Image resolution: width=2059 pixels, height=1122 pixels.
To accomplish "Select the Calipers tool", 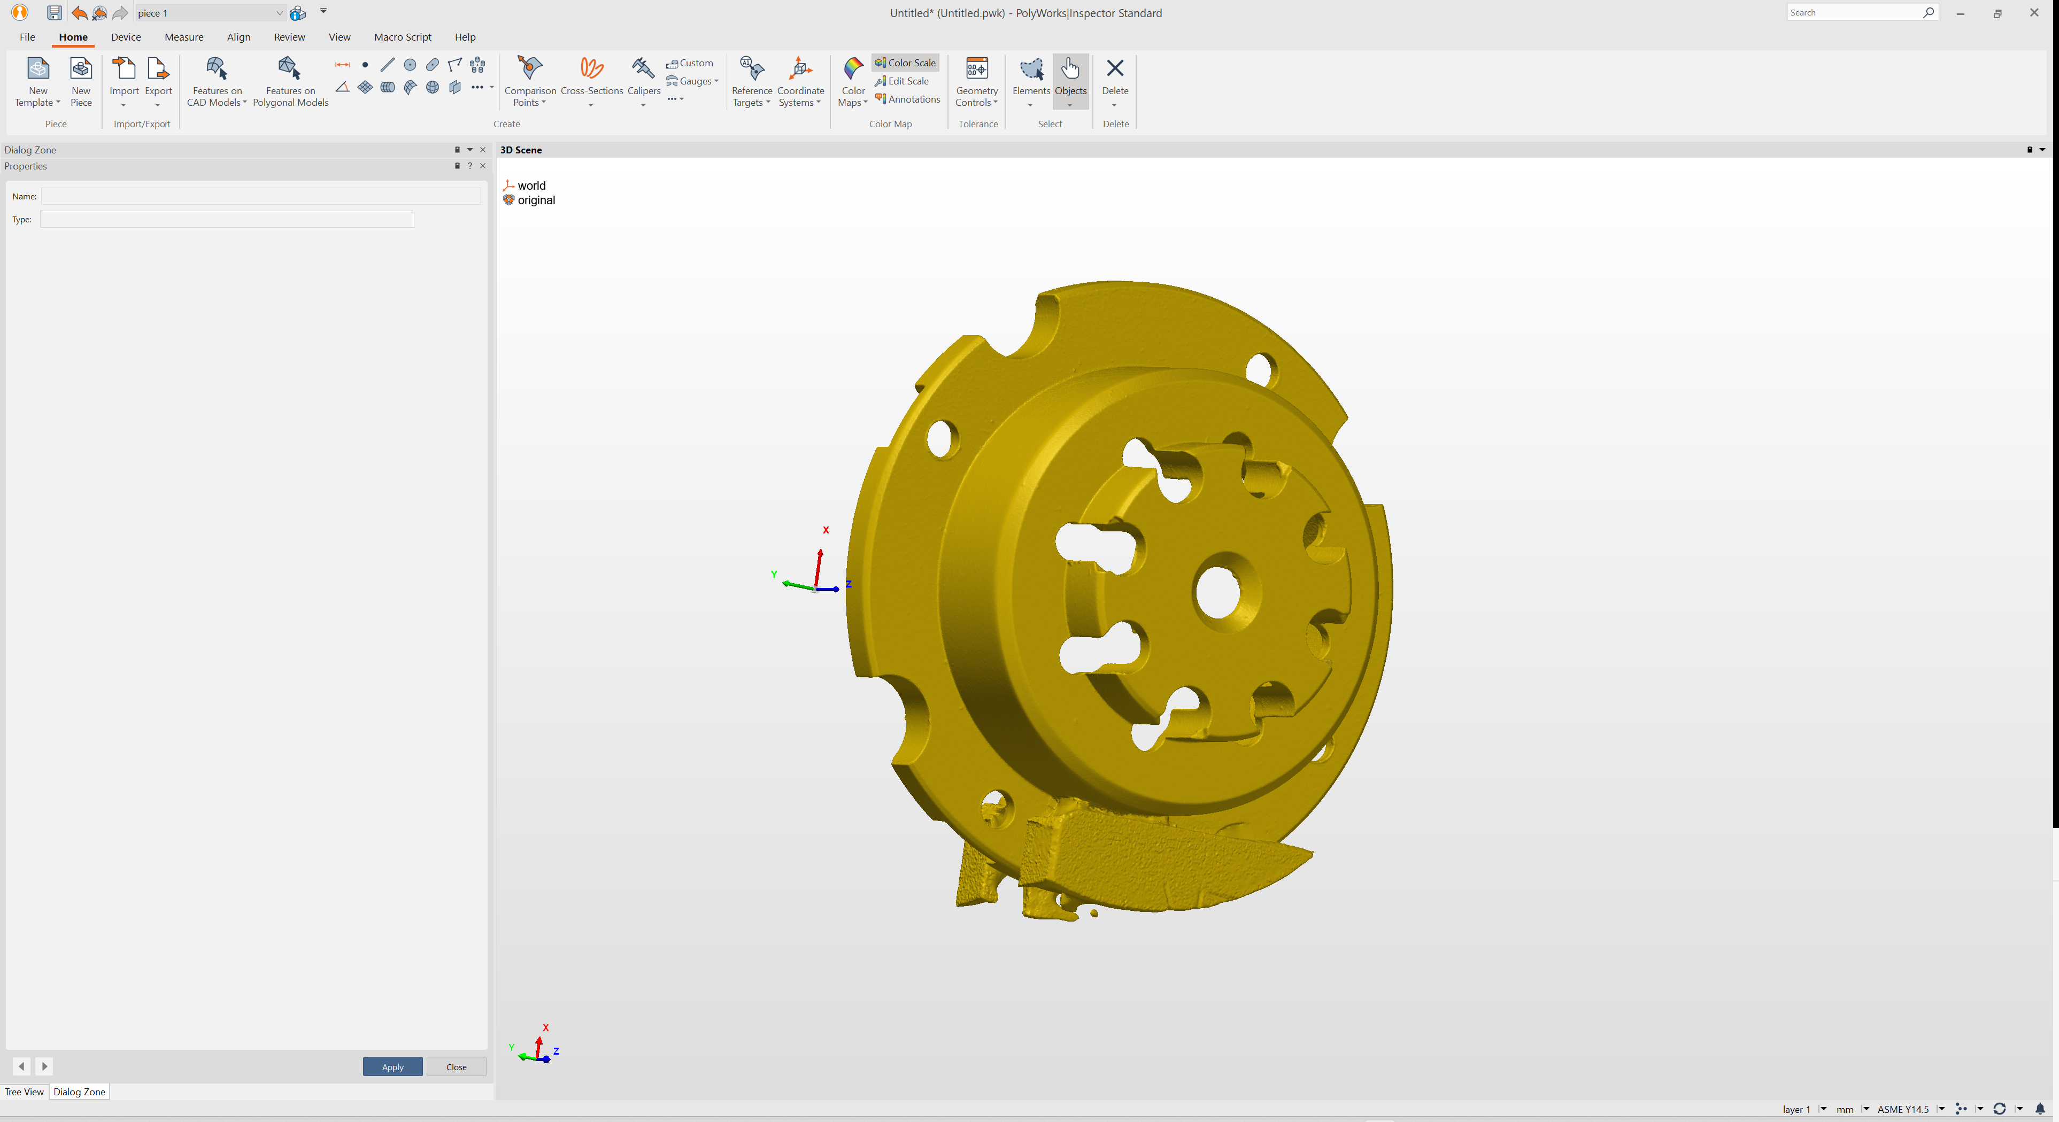I will (x=643, y=76).
